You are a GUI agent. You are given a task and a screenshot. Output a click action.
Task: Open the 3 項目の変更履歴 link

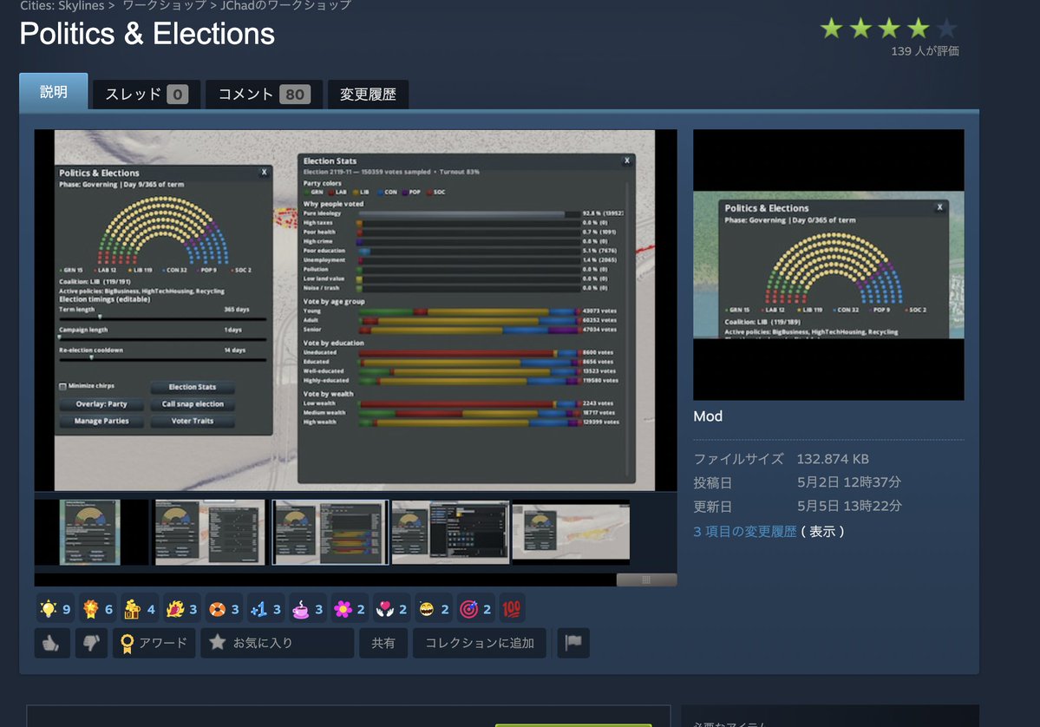(x=745, y=531)
